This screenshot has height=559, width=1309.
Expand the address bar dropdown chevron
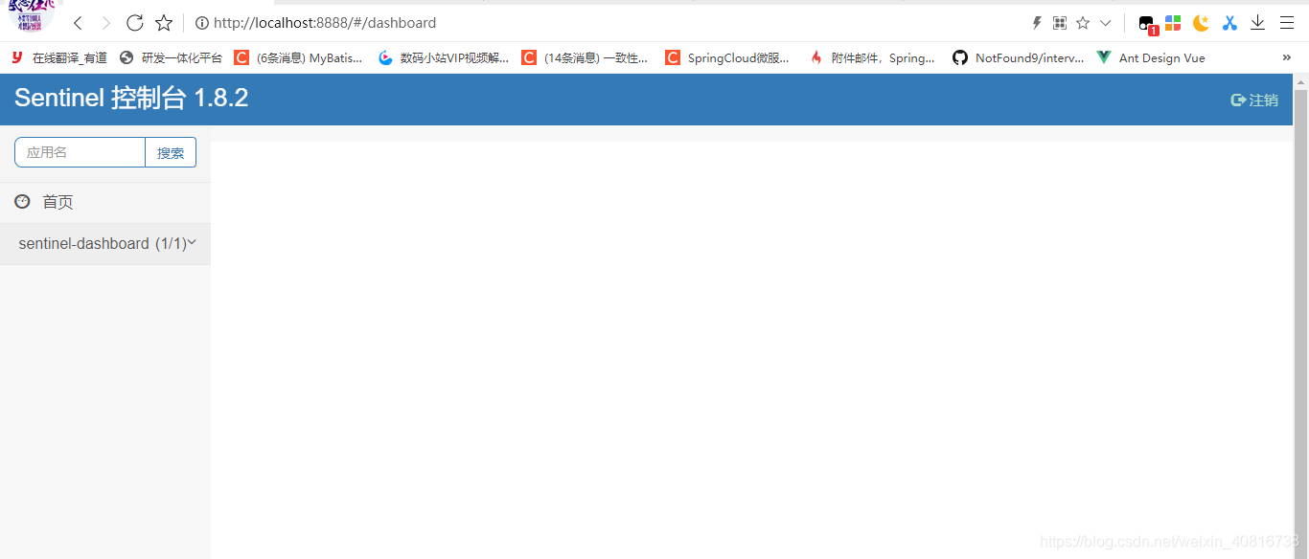point(1106,23)
